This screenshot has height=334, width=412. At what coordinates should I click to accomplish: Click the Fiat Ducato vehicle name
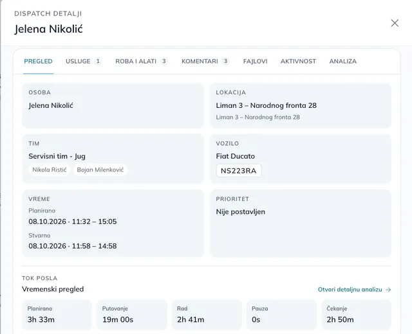click(x=236, y=156)
